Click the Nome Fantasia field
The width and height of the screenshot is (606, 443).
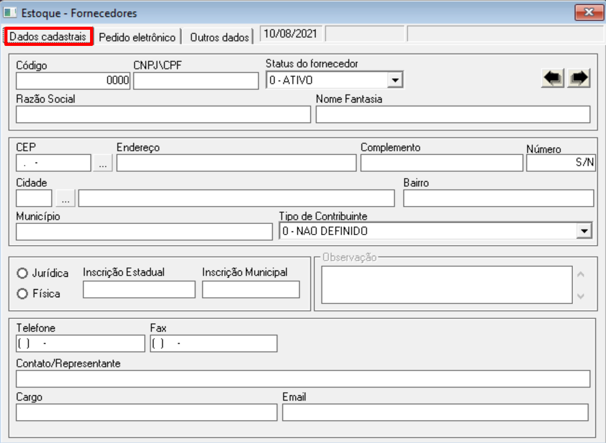pos(453,115)
